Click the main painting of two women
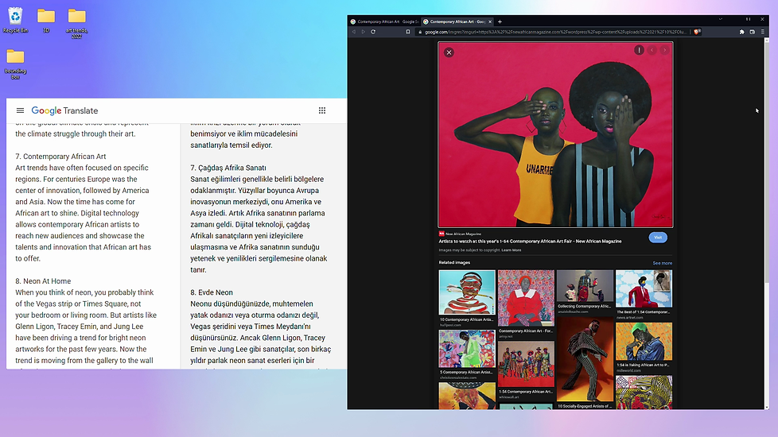Screen dimensions: 778x437 (x=556, y=135)
